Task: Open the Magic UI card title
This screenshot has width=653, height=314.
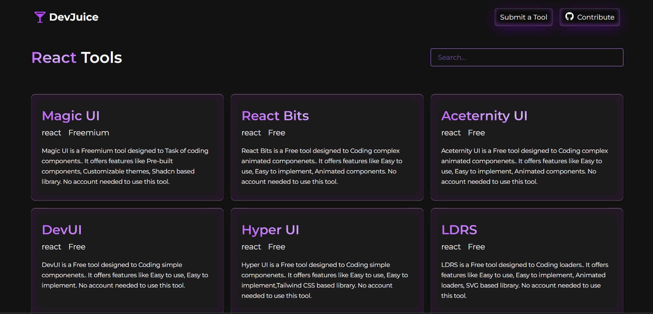Action: pyautogui.click(x=71, y=116)
